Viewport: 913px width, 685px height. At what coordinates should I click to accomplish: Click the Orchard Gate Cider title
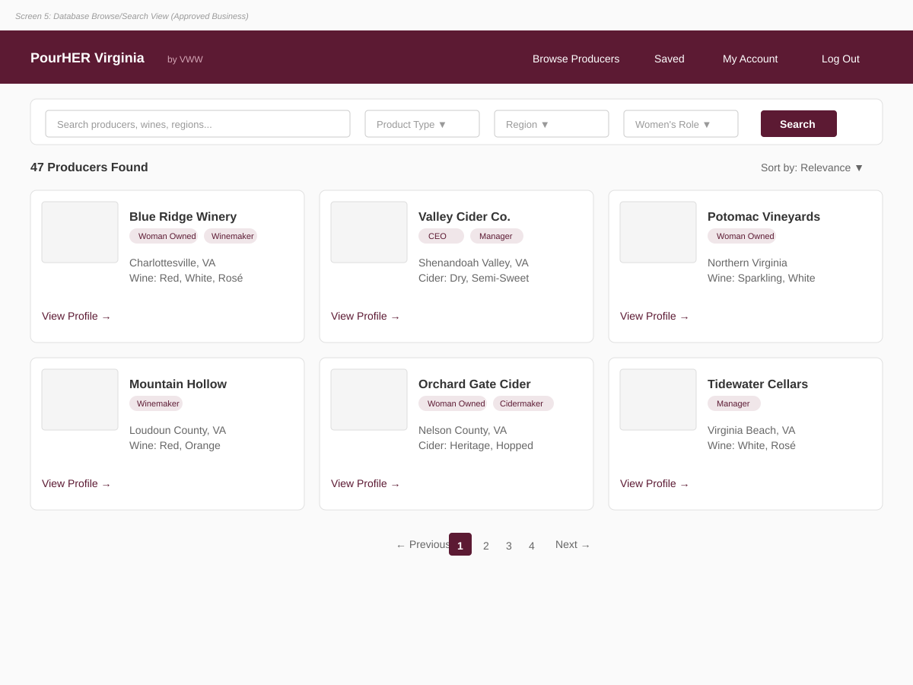475,384
